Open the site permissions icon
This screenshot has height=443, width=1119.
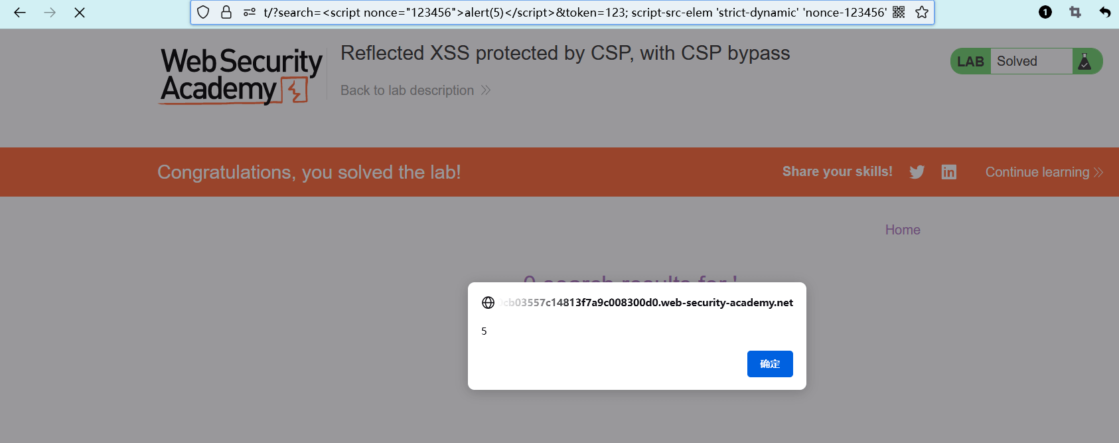(x=250, y=13)
